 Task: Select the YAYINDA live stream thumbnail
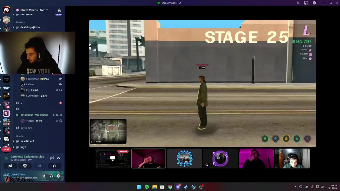(x=113, y=158)
